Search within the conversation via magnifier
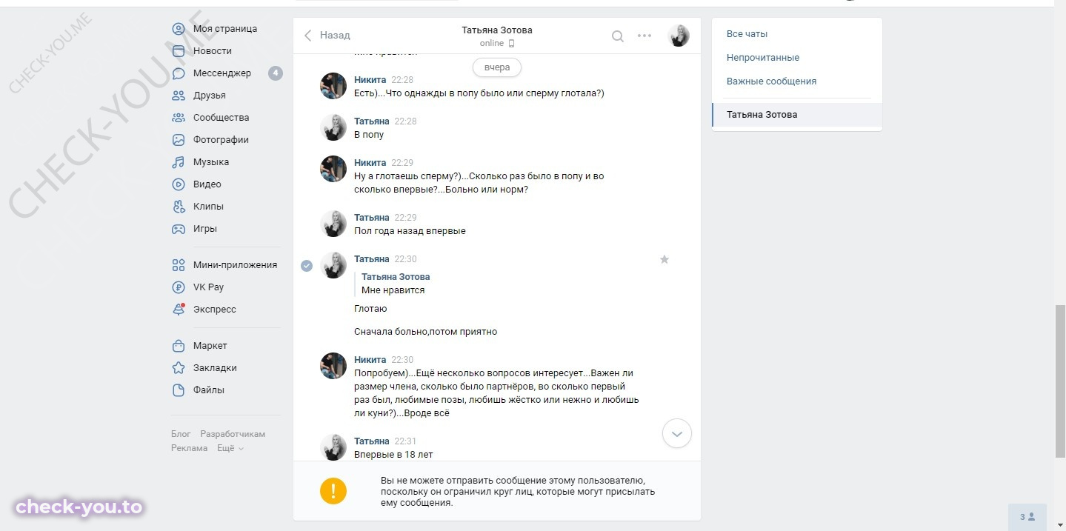 click(617, 36)
